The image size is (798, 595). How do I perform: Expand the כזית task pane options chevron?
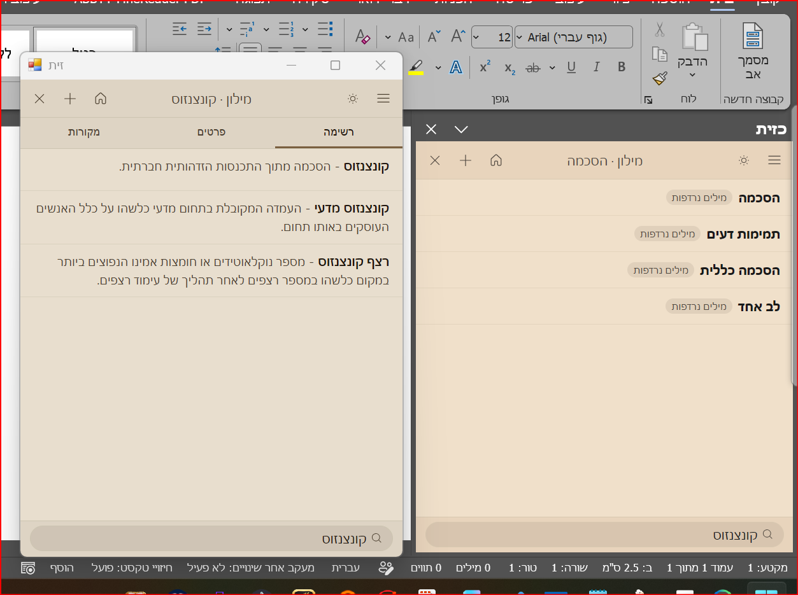461,129
